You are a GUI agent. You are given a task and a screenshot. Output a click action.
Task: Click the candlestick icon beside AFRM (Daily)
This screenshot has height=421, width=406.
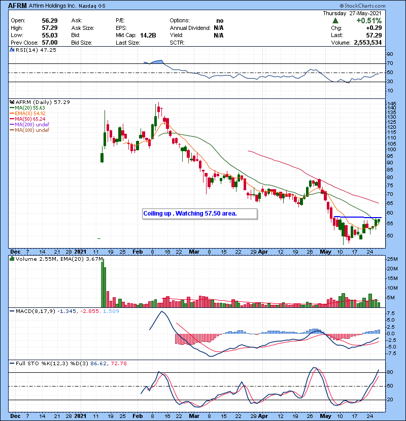[12, 102]
